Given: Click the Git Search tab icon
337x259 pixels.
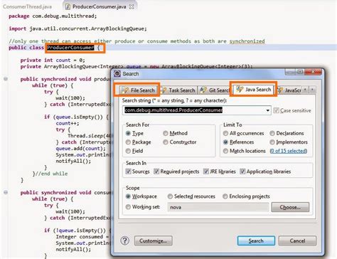Looking at the screenshot, I should [203, 90].
